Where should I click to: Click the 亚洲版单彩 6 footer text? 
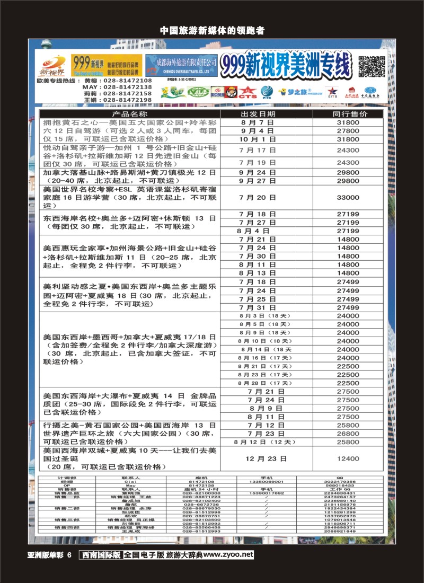[x=49, y=555]
